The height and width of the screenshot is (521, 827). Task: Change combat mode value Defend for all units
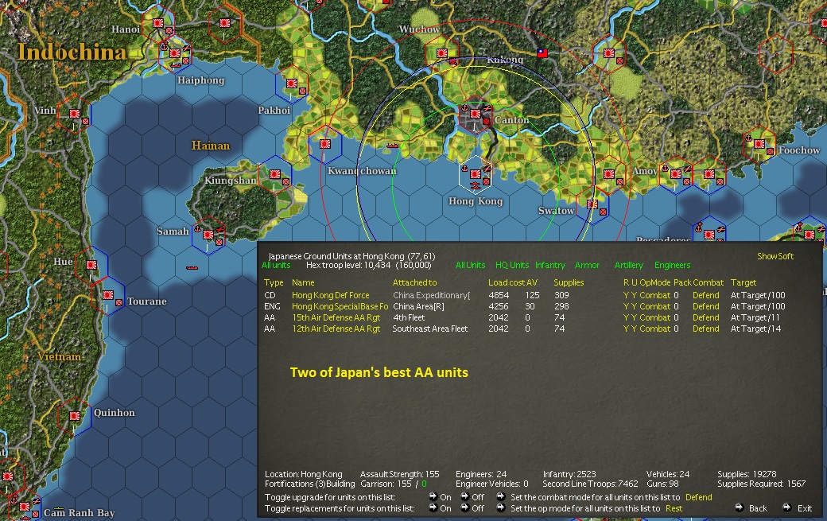698,497
